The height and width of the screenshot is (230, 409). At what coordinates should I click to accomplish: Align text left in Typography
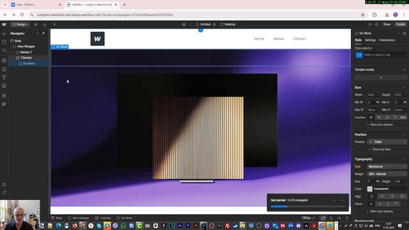(372, 196)
